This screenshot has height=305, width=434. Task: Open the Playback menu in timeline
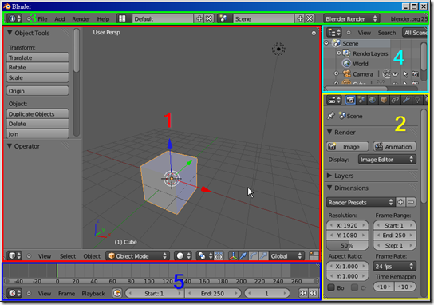tap(93, 293)
